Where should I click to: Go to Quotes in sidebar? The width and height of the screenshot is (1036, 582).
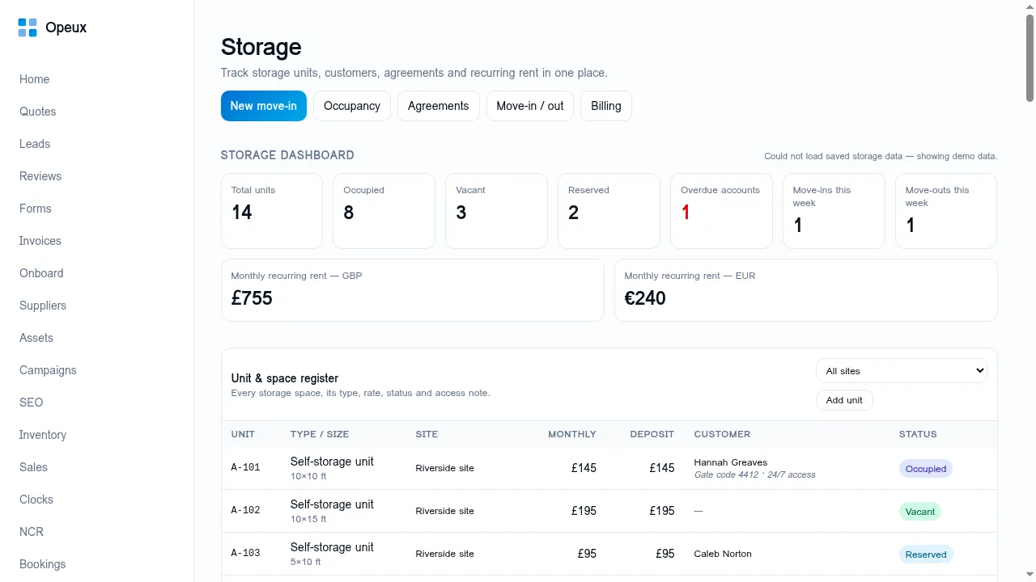tap(38, 112)
